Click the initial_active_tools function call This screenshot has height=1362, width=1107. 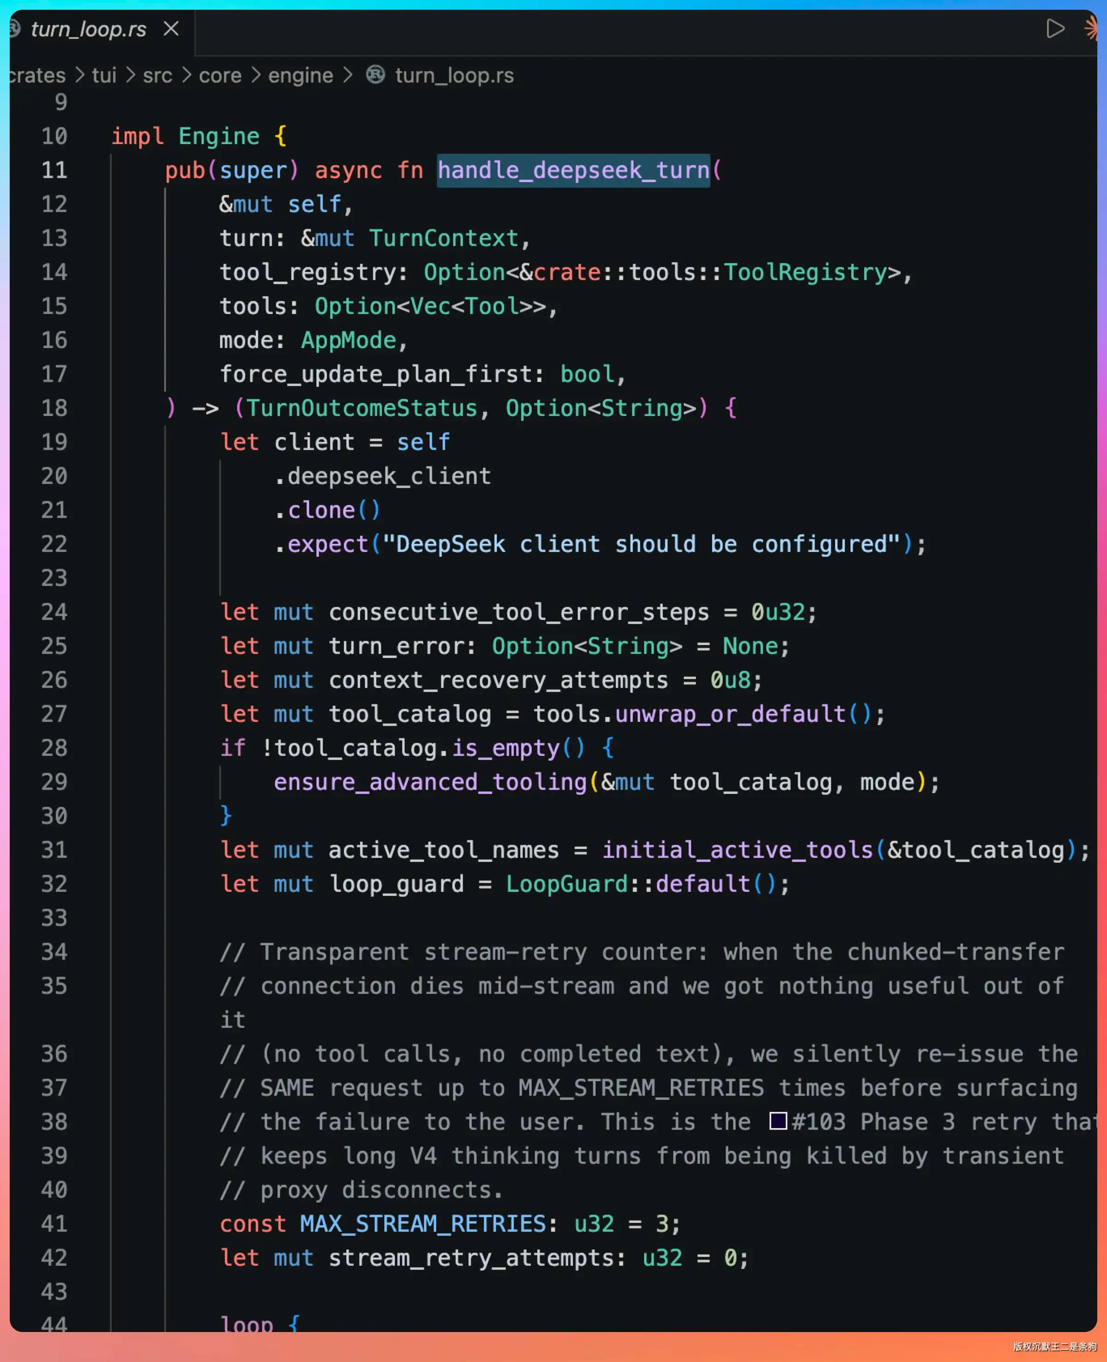[738, 850]
